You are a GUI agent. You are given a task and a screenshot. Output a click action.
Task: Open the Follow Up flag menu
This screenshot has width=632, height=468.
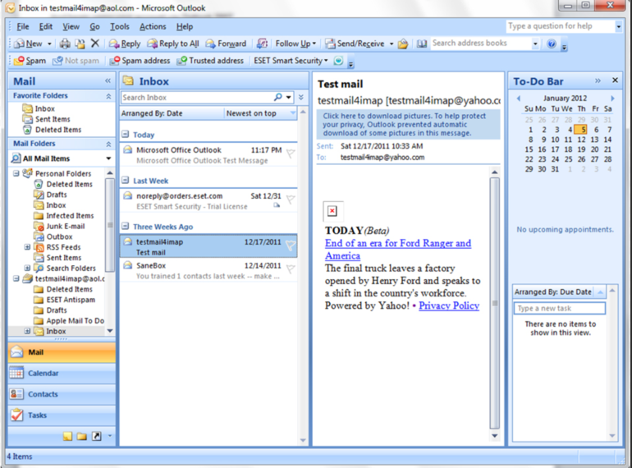pos(295,44)
